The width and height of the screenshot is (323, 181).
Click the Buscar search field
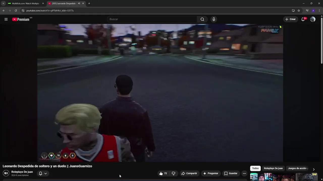click(152, 19)
